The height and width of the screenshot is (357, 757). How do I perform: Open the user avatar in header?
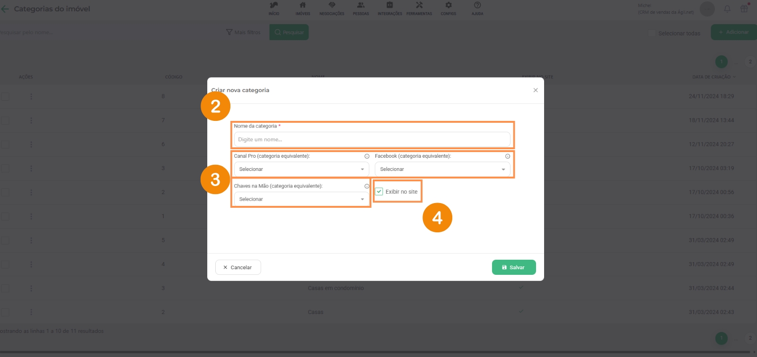point(707,9)
